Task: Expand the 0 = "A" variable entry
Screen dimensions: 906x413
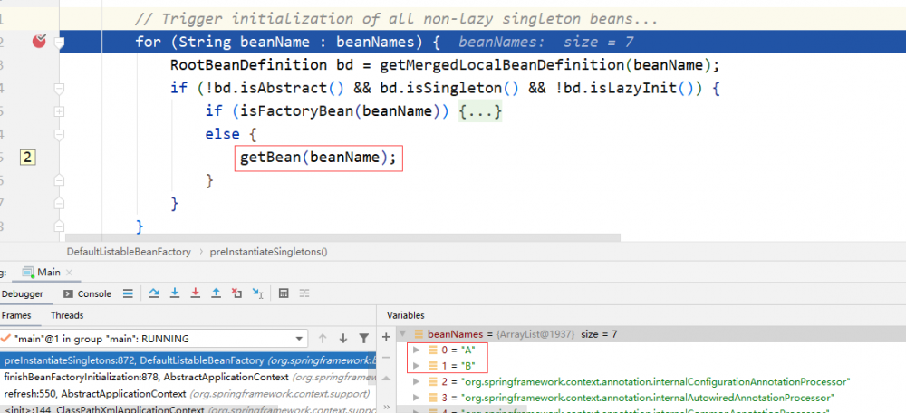Action: click(416, 351)
